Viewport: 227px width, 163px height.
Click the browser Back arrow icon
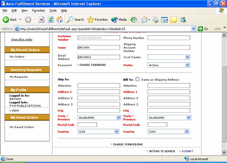pyautogui.click(x=6, y=19)
